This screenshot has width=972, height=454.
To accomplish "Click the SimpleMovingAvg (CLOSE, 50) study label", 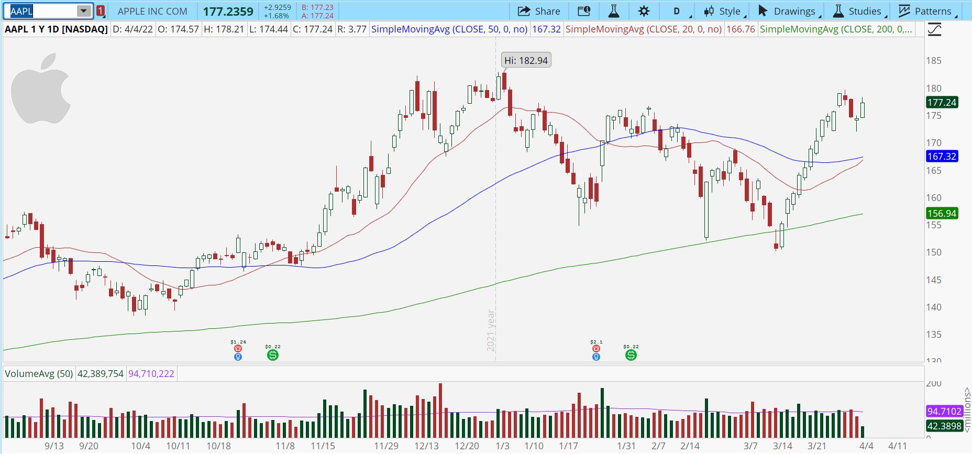I will pos(449,29).
